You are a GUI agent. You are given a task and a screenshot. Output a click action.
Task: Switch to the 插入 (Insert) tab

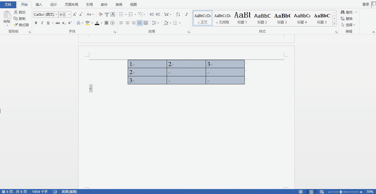click(x=39, y=4)
